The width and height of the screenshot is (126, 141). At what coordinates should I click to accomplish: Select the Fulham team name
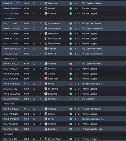[x=52, y=114]
